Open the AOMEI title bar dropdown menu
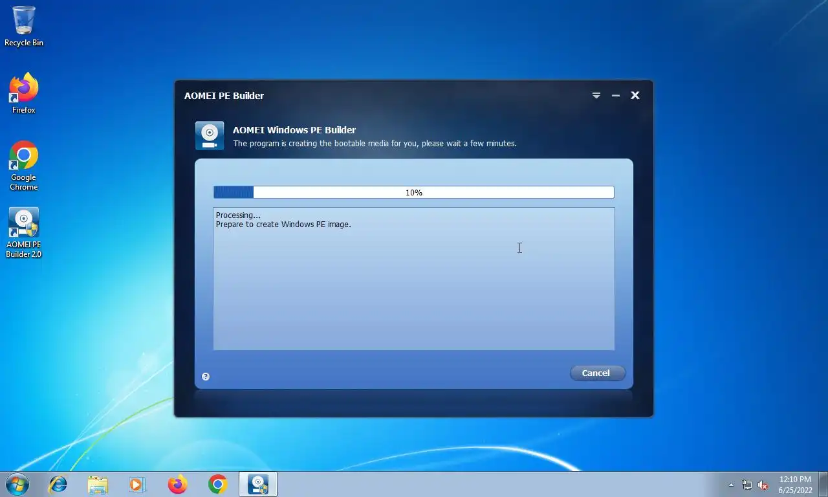This screenshot has width=828, height=497. 596,95
